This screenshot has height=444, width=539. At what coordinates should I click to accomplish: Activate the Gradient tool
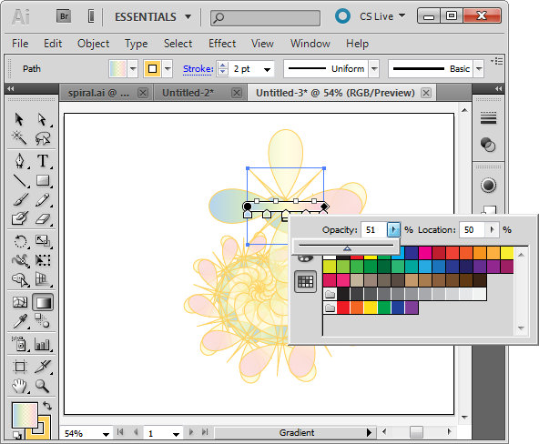click(x=43, y=303)
